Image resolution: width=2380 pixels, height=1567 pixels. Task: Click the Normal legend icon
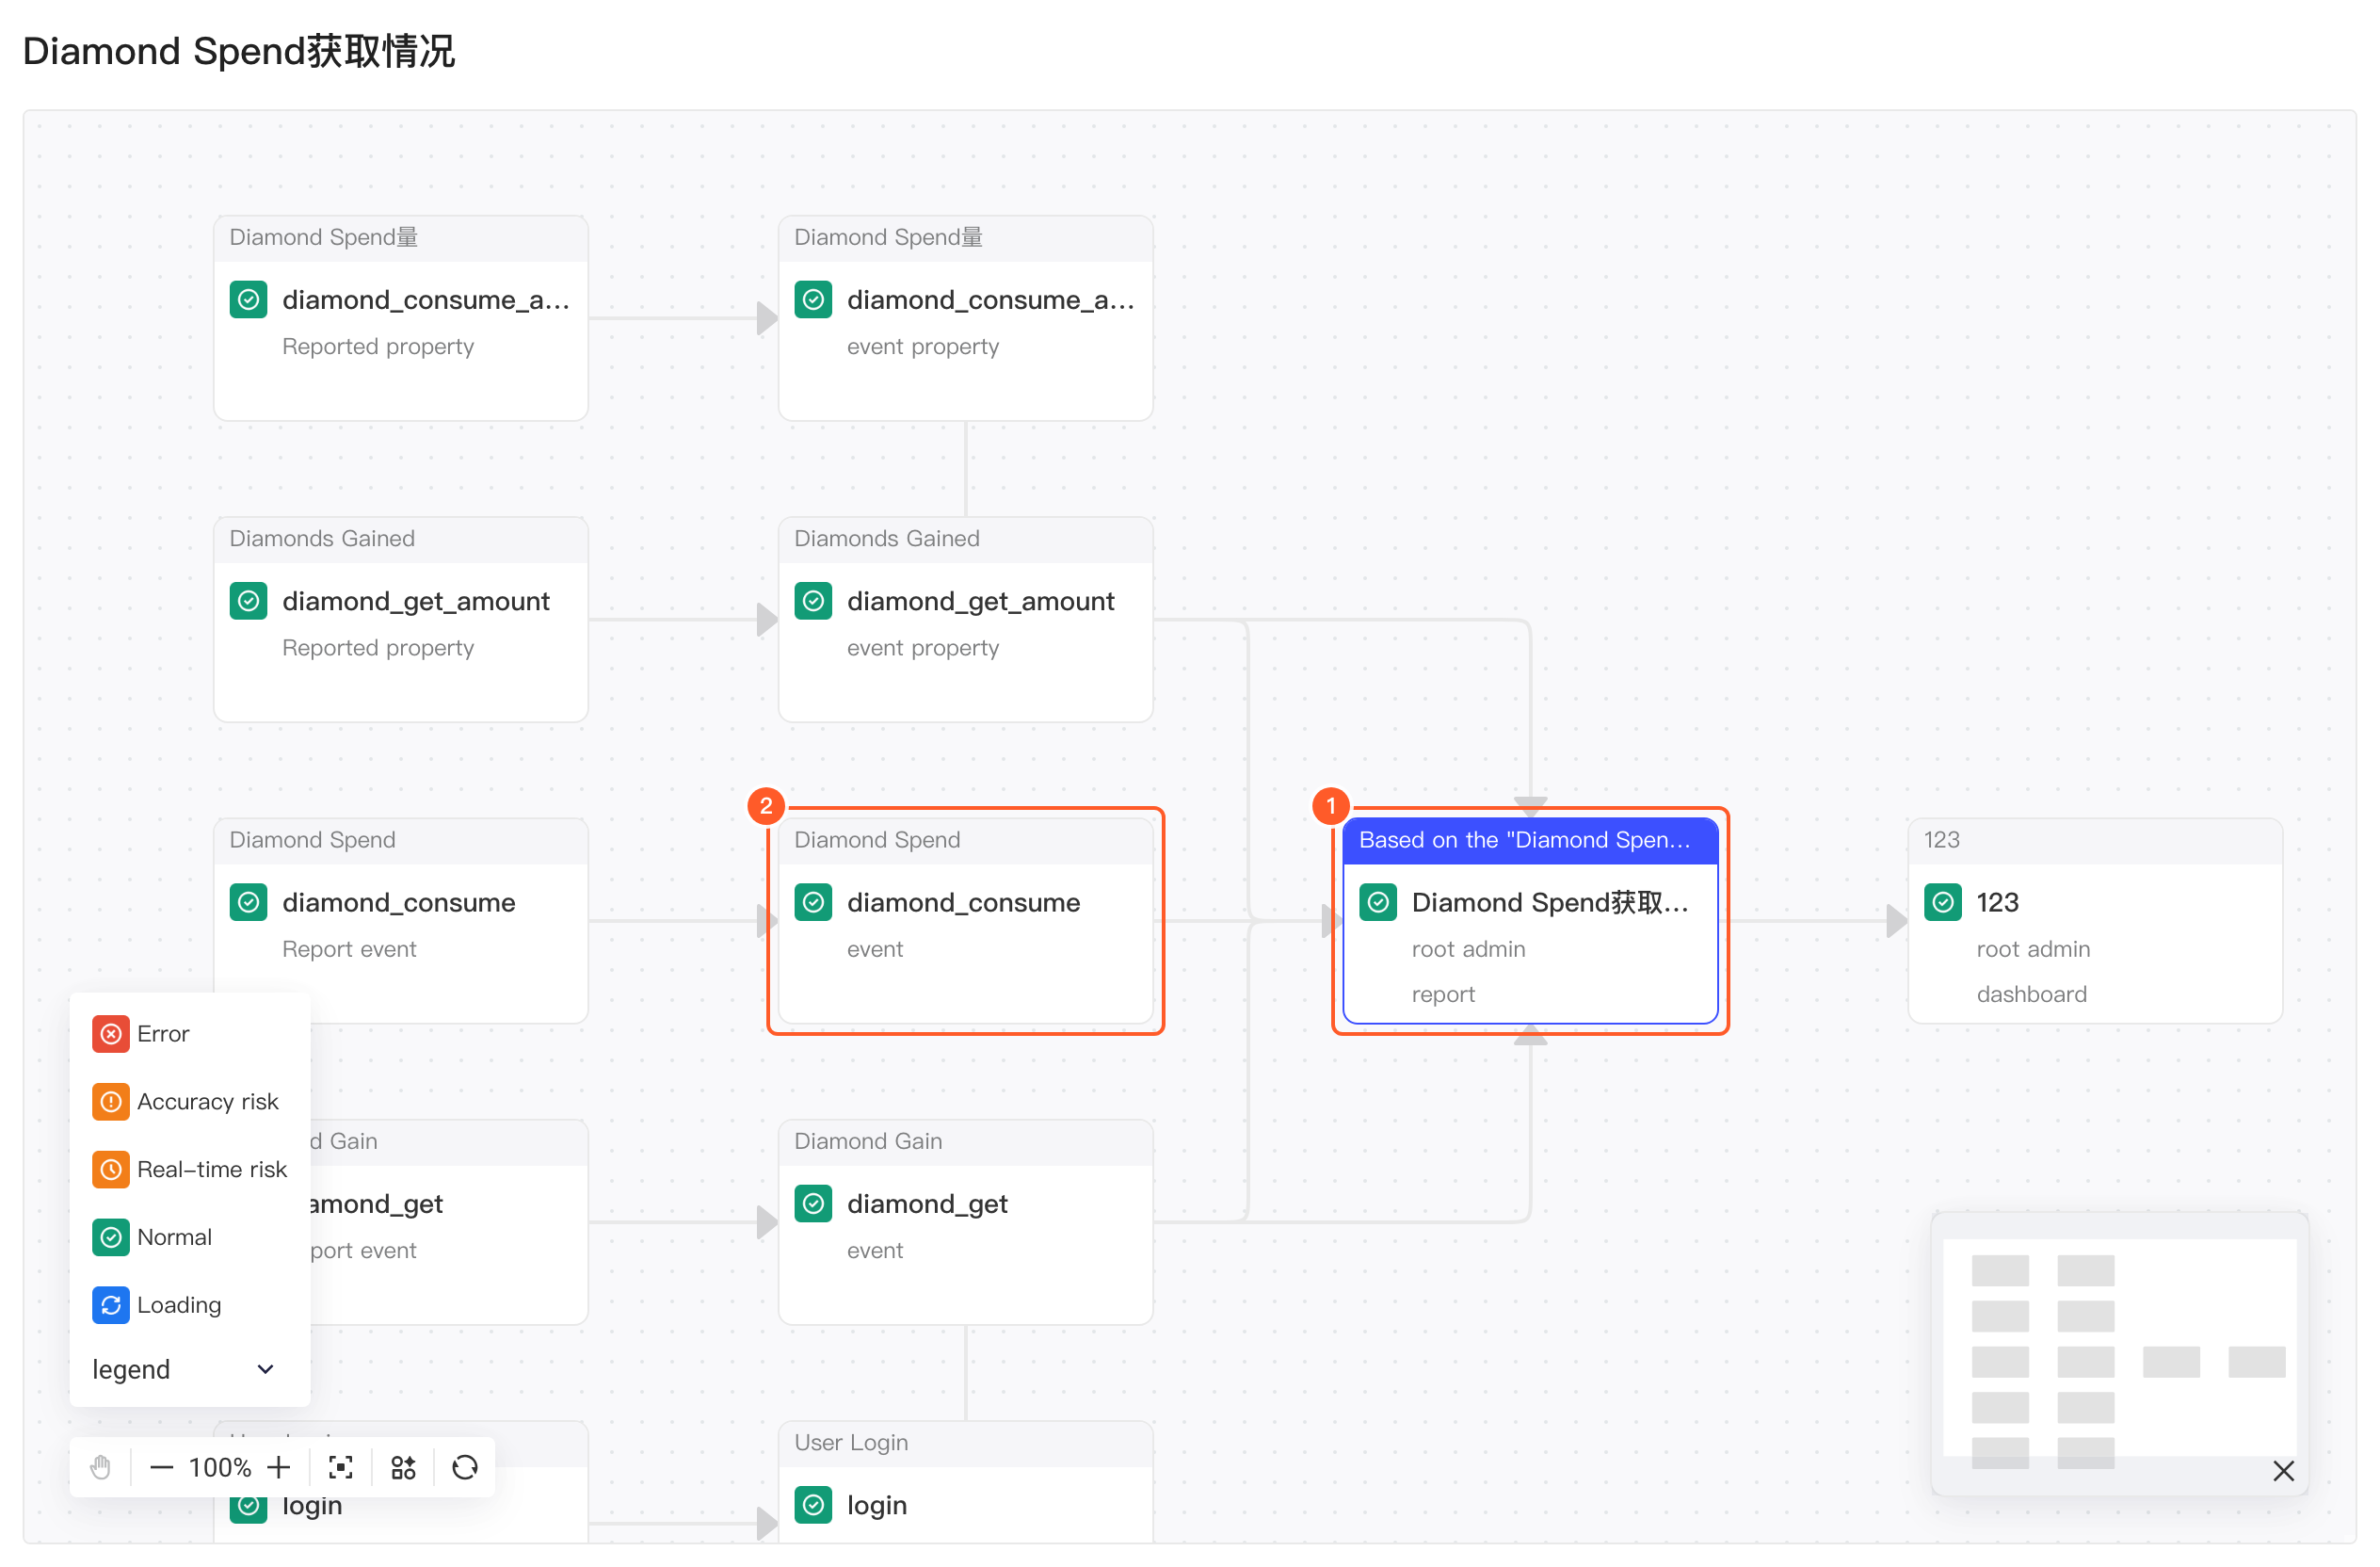[x=111, y=1237]
